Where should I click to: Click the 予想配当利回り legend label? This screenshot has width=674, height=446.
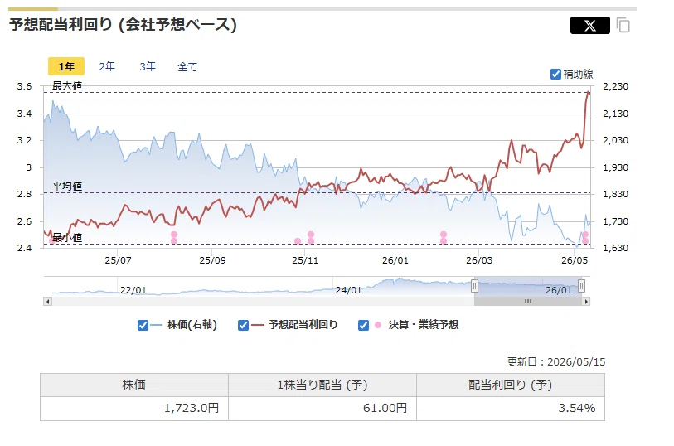tap(303, 325)
